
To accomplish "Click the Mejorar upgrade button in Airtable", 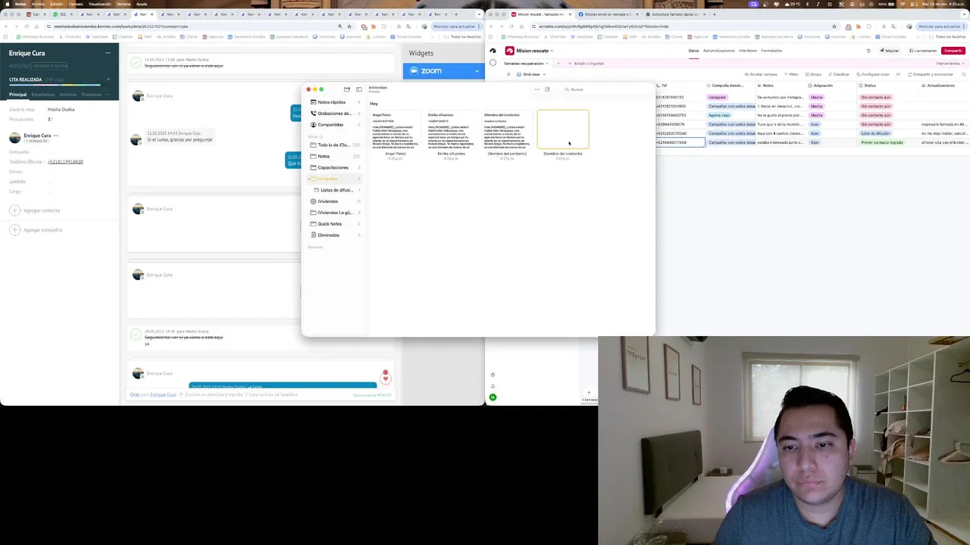I will point(890,51).
